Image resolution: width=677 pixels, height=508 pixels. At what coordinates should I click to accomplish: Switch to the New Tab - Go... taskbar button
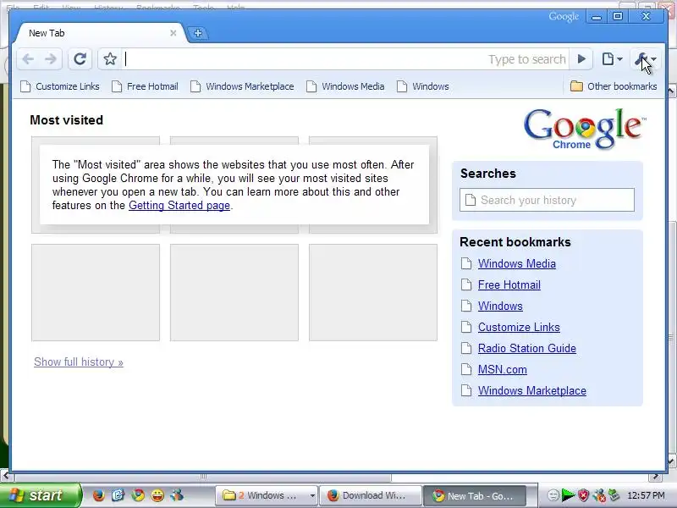(x=474, y=495)
